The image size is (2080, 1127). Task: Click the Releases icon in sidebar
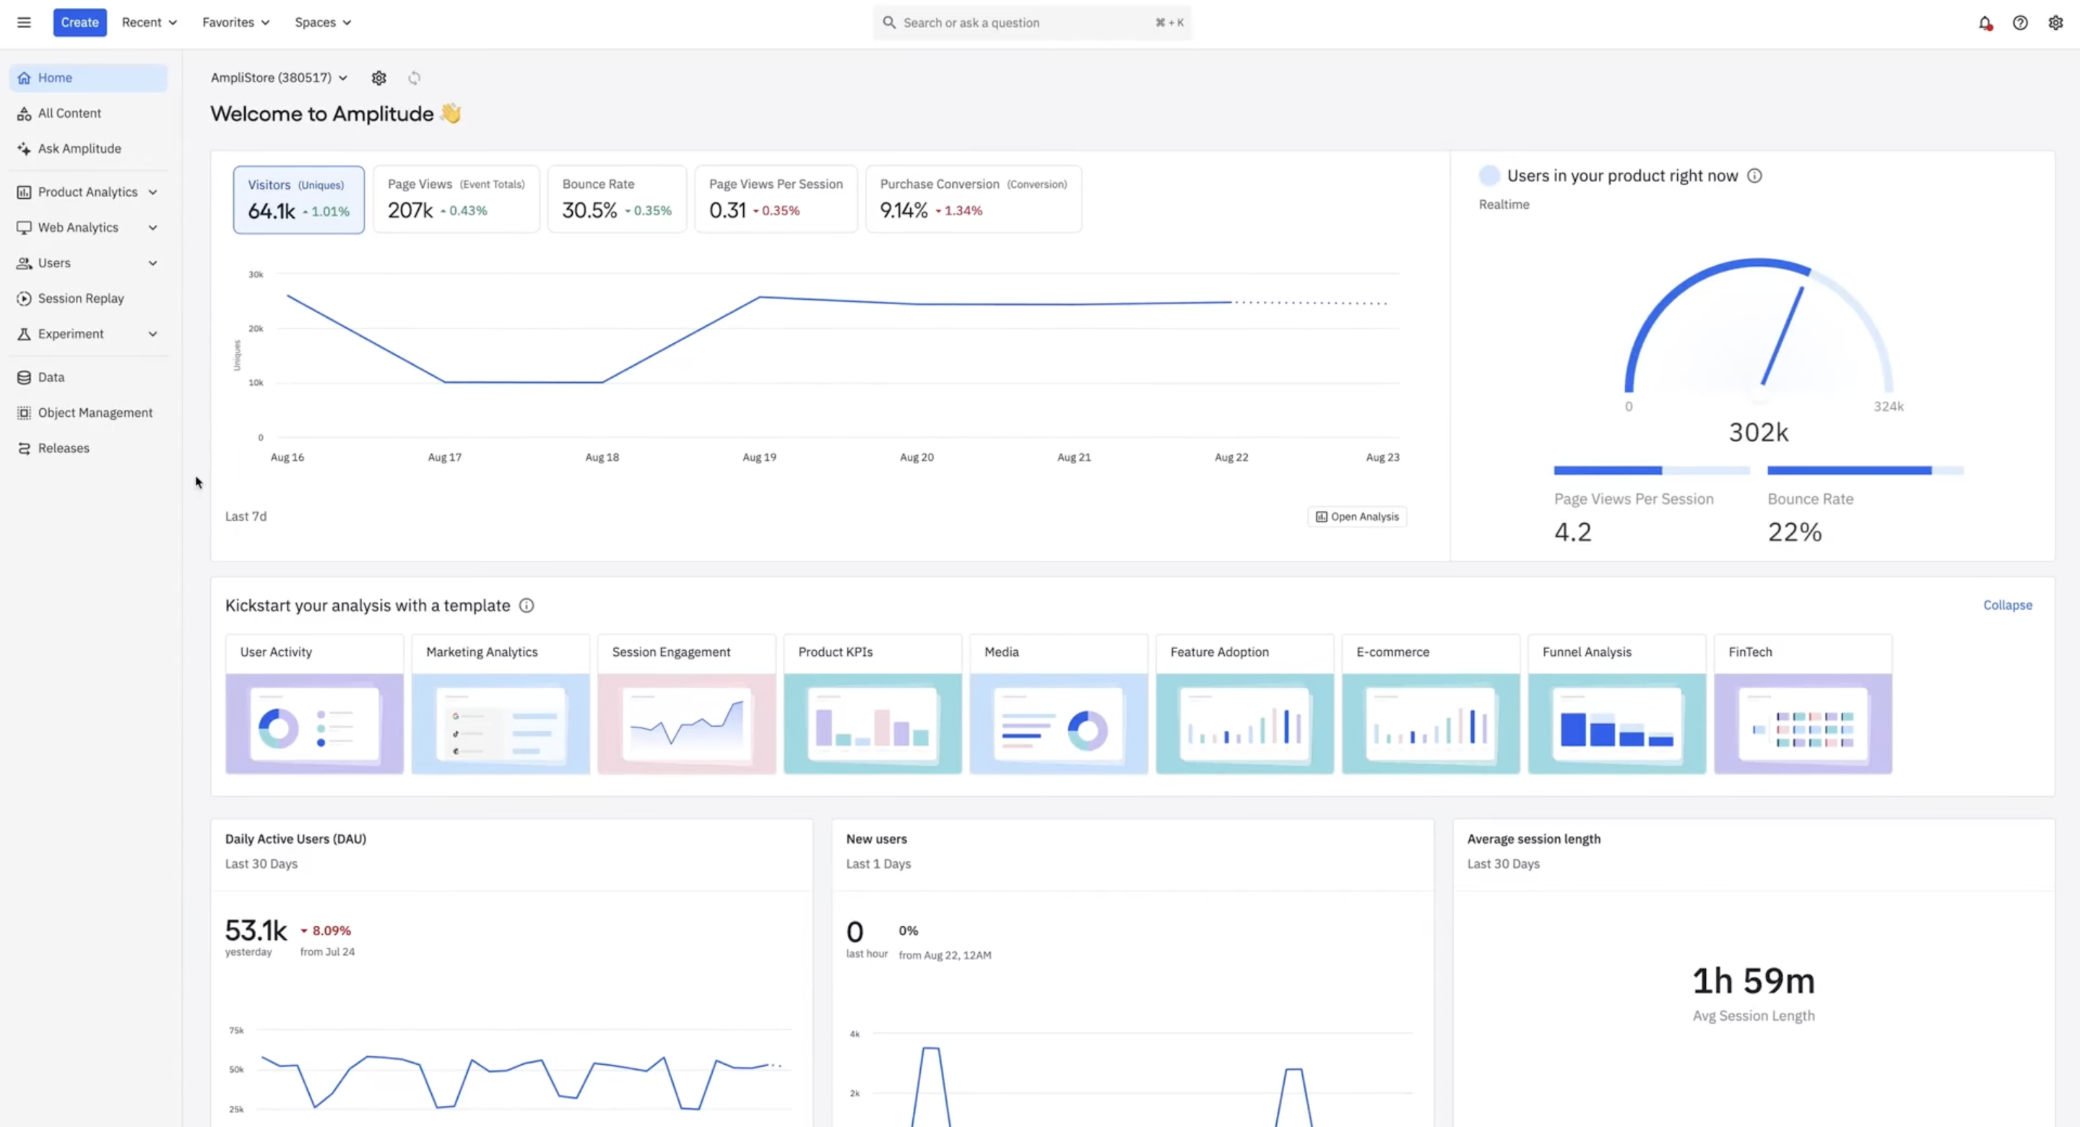(25, 449)
